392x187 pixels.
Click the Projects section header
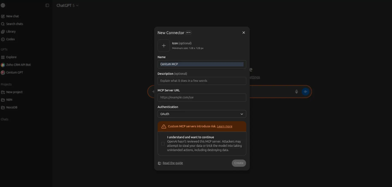pyautogui.click(x=6, y=84)
